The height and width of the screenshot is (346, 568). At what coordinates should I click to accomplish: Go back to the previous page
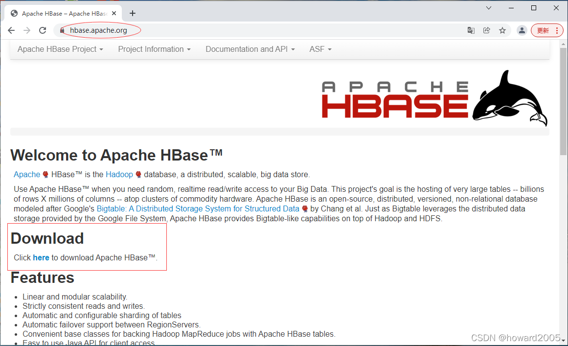[x=11, y=30]
